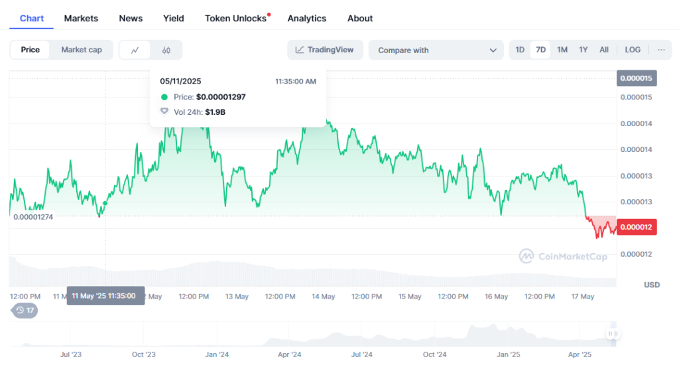Switch to candlestick chart icon
Screen dimensions: 679x367
(x=166, y=50)
